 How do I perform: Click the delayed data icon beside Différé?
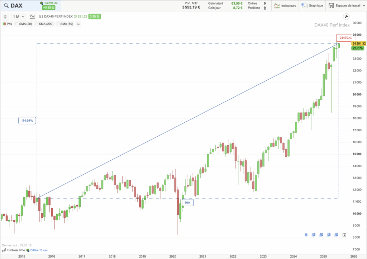[x=28, y=250]
